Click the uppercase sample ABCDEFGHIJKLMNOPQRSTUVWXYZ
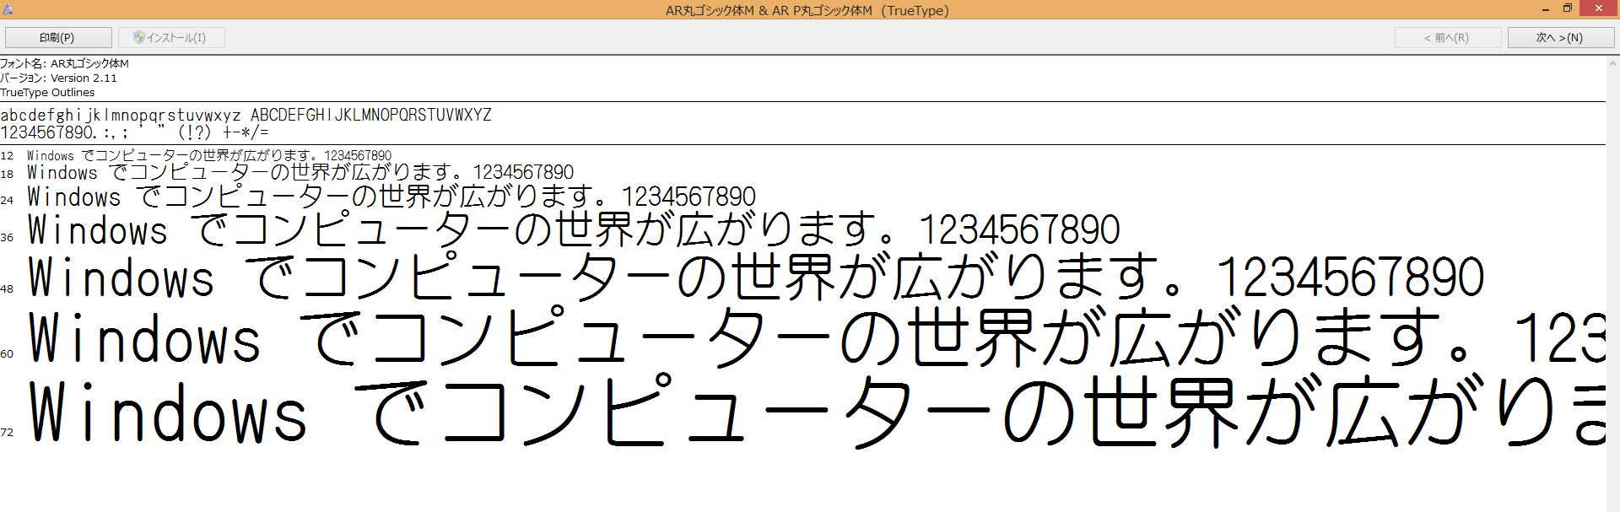 371,115
